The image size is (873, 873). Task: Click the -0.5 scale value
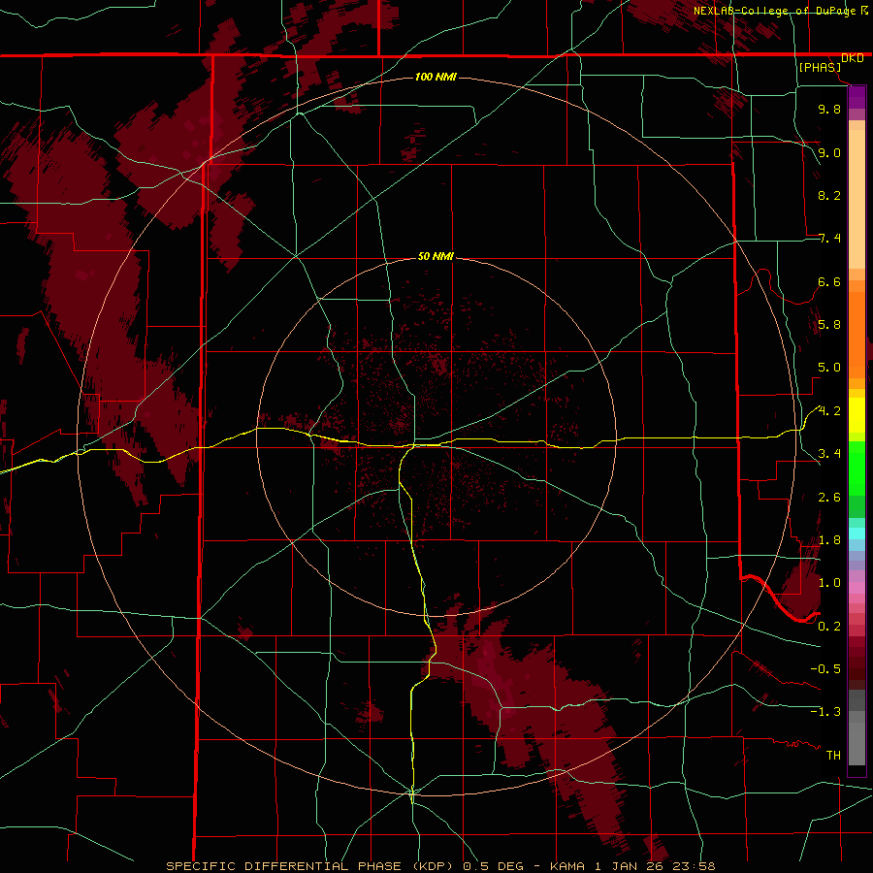click(825, 669)
